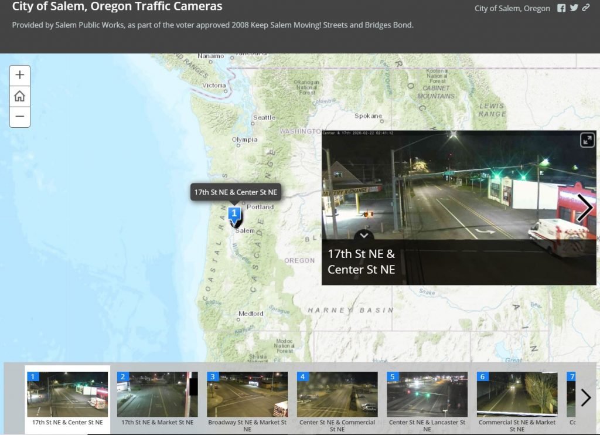
Task: Click the Nanaimo label on the map
Action: (211, 56)
